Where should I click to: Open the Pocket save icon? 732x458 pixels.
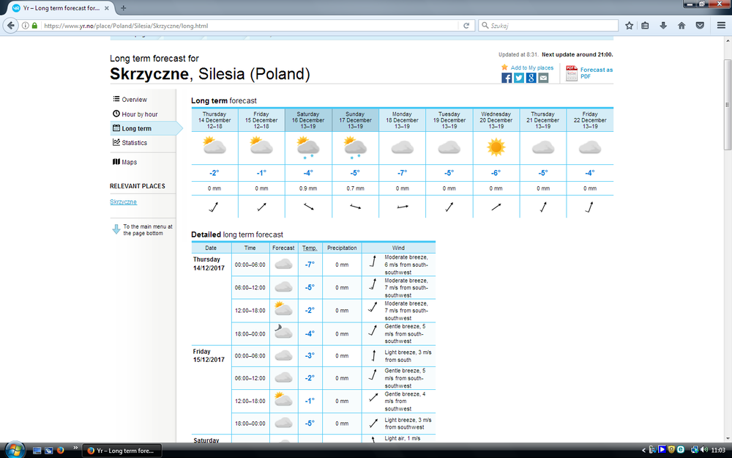700,26
